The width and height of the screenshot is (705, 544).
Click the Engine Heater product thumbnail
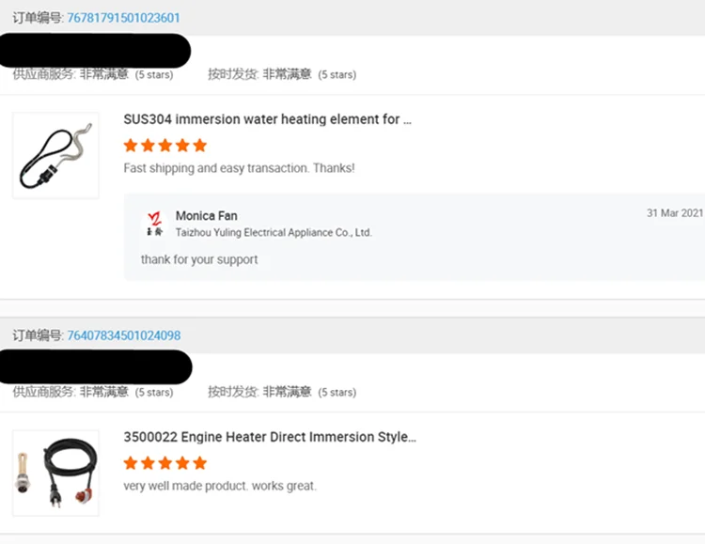[55, 473]
